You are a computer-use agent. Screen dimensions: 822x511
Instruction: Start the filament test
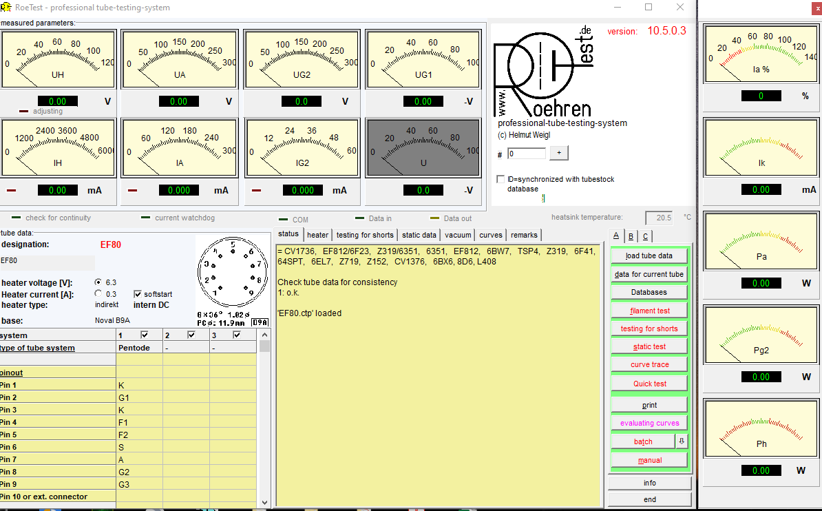tap(649, 311)
